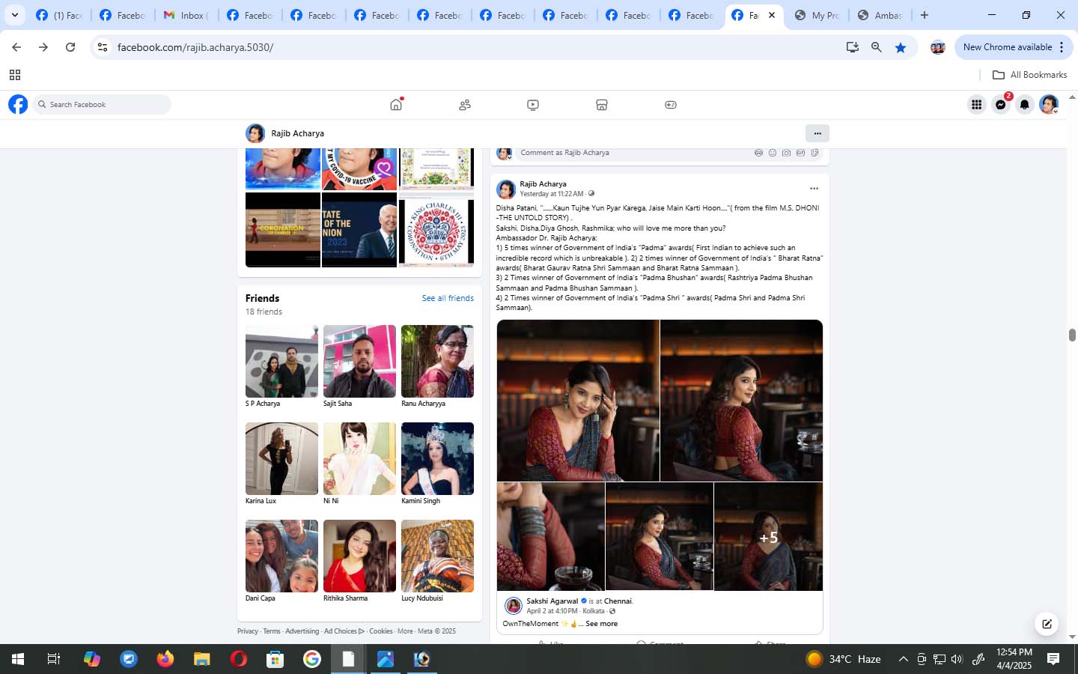View site information icon in address bar
The width and height of the screenshot is (1078, 674).
pos(103,47)
